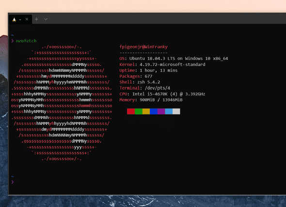
Task: Close the current terminal tab
Action: (x=27, y=19)
